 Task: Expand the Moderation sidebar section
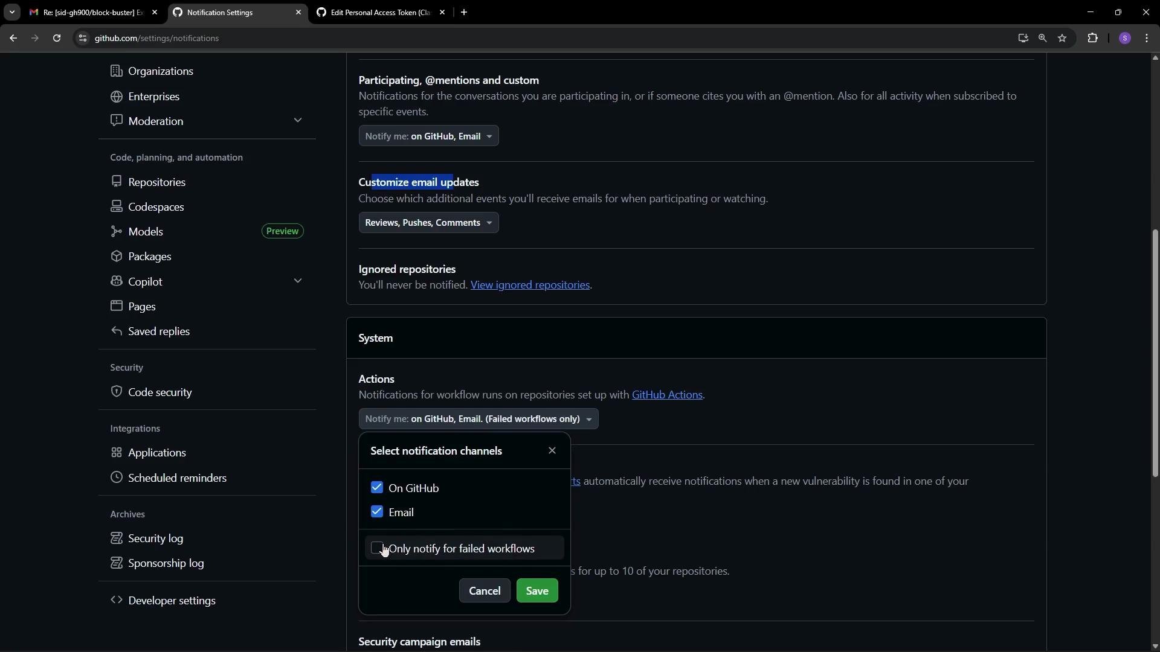pyautogui.click(x=297, y=121)
